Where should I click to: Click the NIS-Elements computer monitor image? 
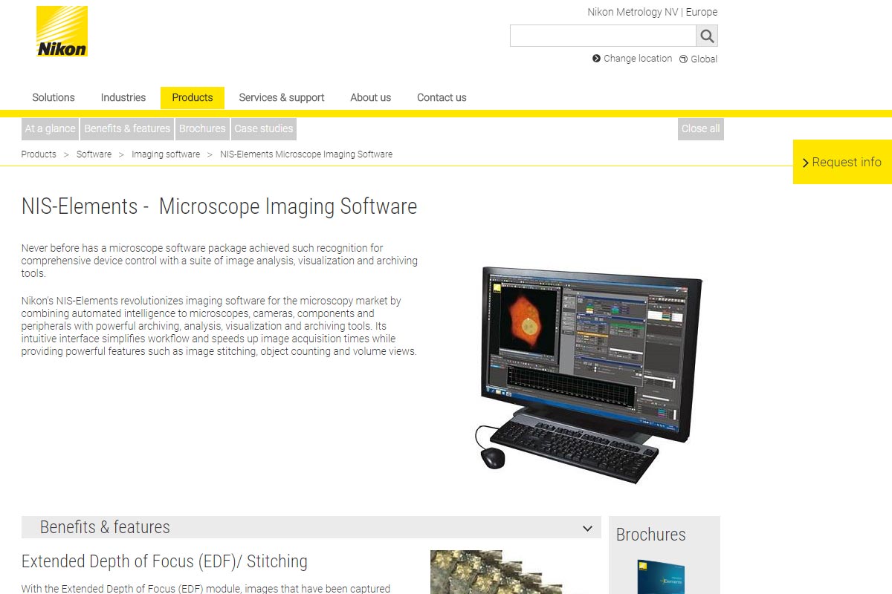click(x=589, y=375)
